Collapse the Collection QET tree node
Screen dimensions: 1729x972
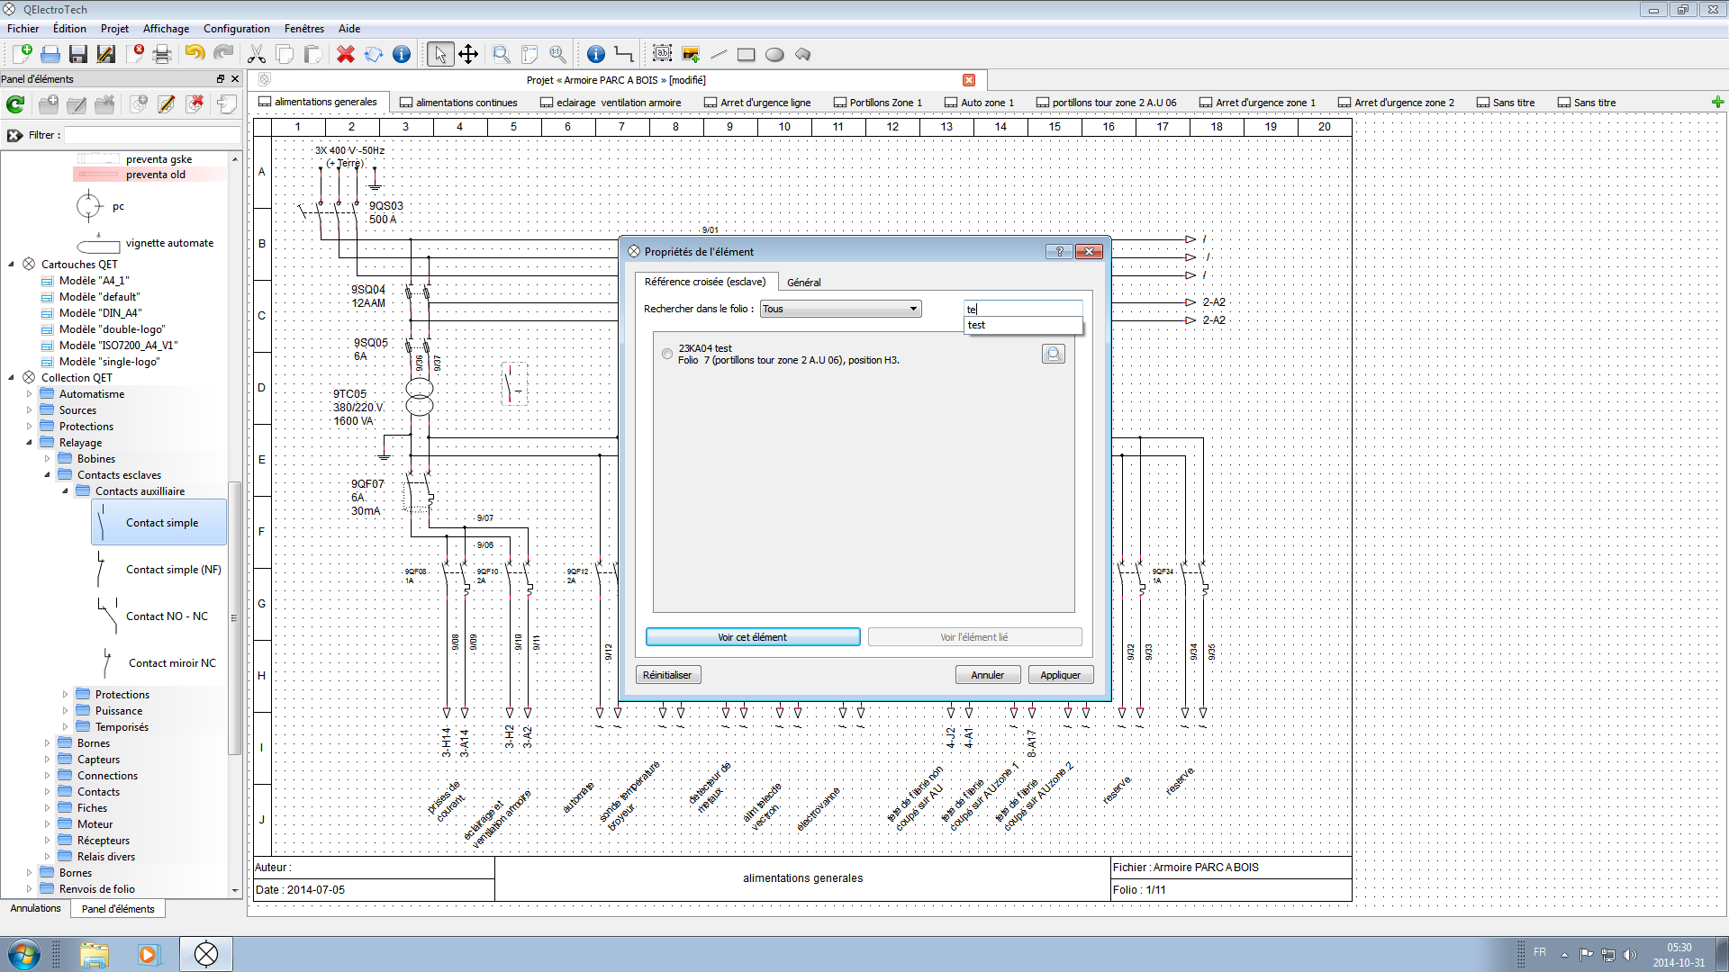[12, 378]
